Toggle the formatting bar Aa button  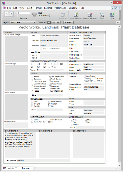(x=118, y=22)
